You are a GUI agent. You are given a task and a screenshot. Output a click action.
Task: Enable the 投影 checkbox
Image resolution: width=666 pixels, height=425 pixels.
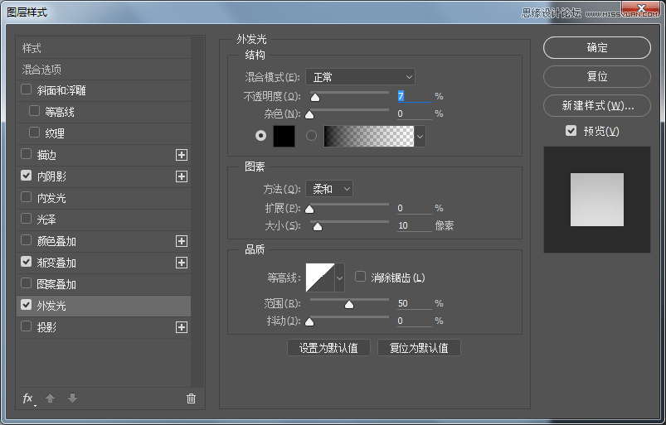pyautogui.click(x=27, y=326)
